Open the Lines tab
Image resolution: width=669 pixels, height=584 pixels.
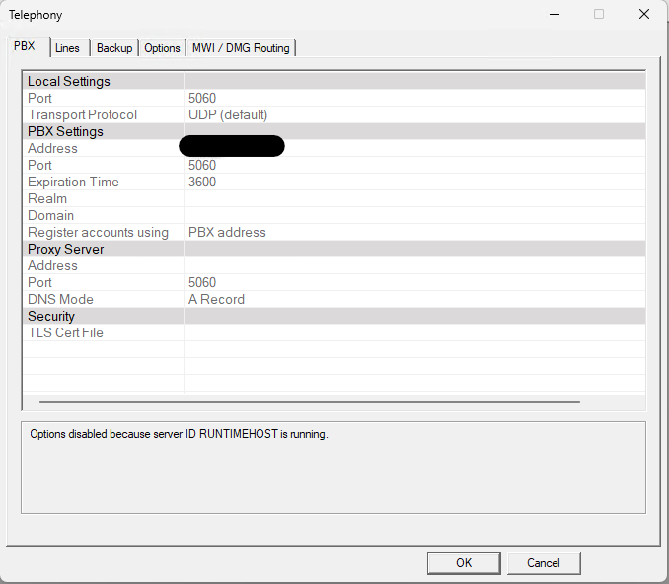click(67, 48)
